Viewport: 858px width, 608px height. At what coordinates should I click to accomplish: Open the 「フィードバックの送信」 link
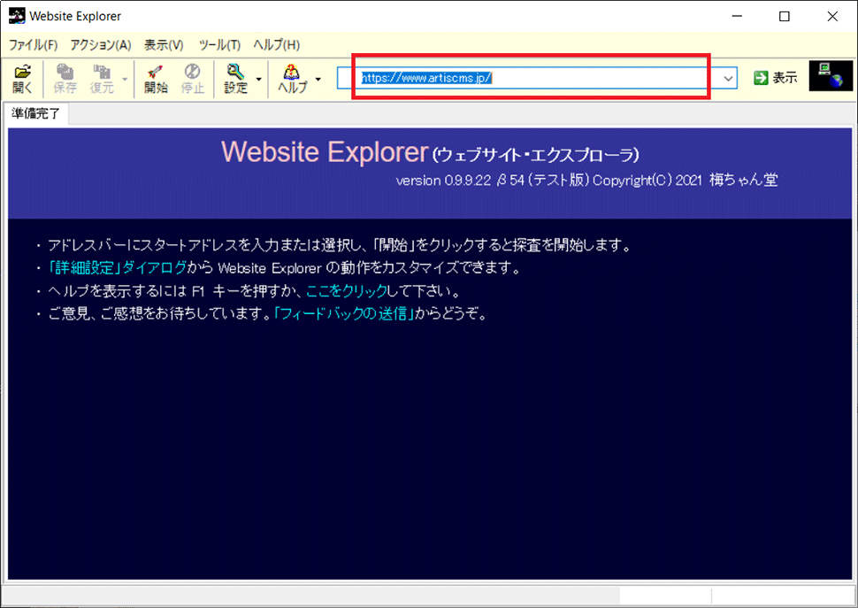coord(343,313)
